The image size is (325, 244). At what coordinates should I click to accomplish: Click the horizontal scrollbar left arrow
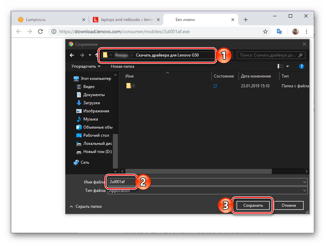point(122,171)
